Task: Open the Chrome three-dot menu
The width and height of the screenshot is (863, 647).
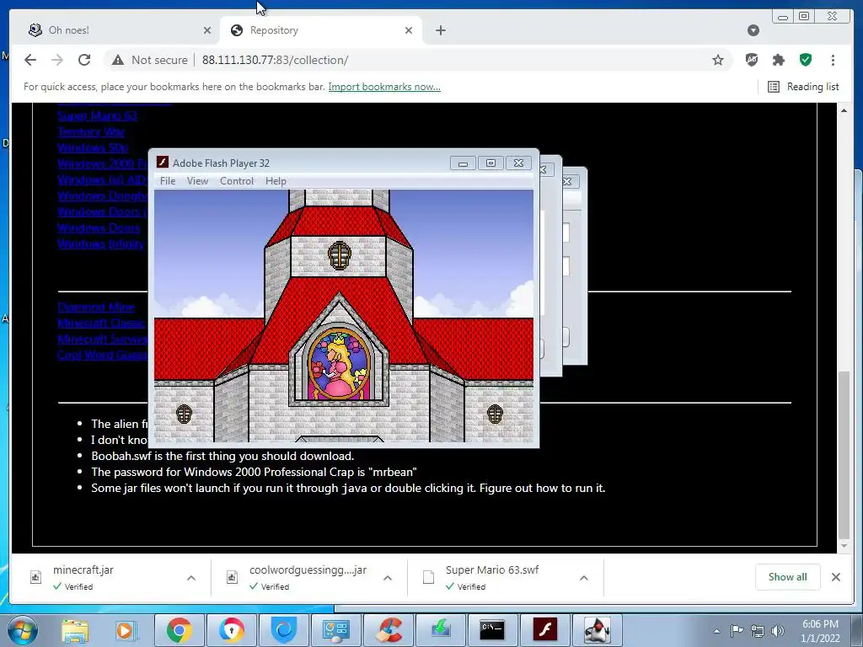Action: 833,60
